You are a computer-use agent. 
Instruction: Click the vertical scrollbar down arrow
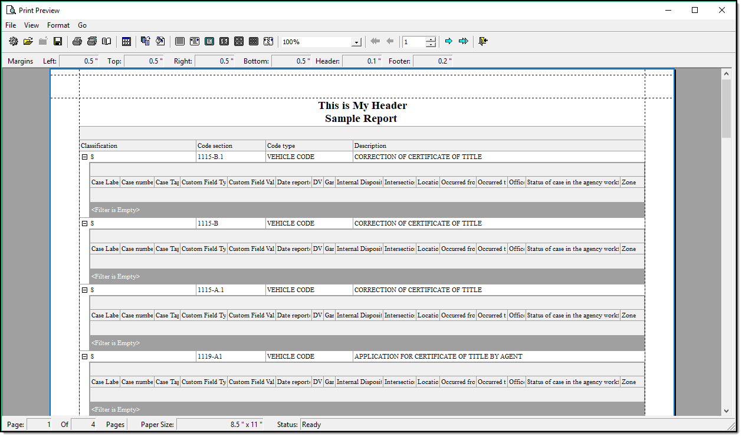[x=727, y=410]
